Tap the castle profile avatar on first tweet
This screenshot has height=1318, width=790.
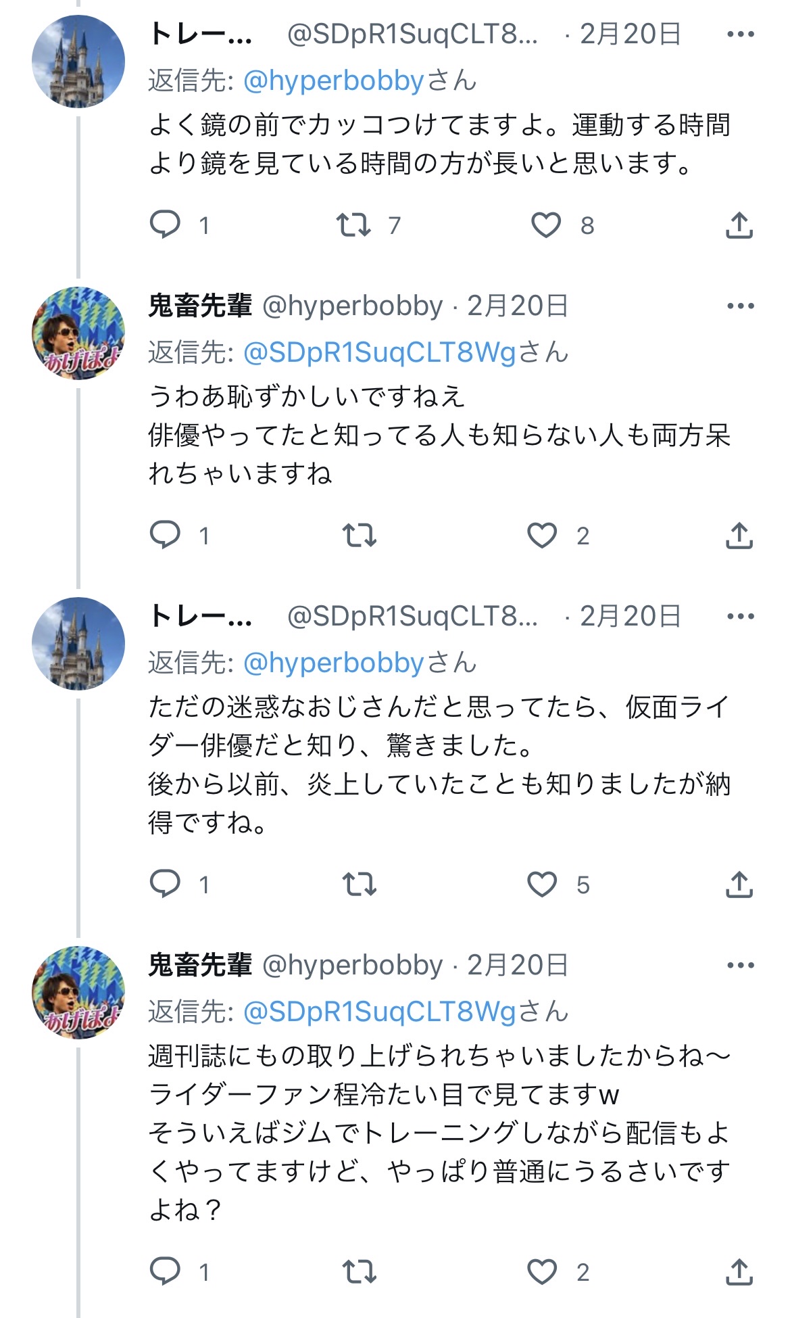(x=78, y=62)
